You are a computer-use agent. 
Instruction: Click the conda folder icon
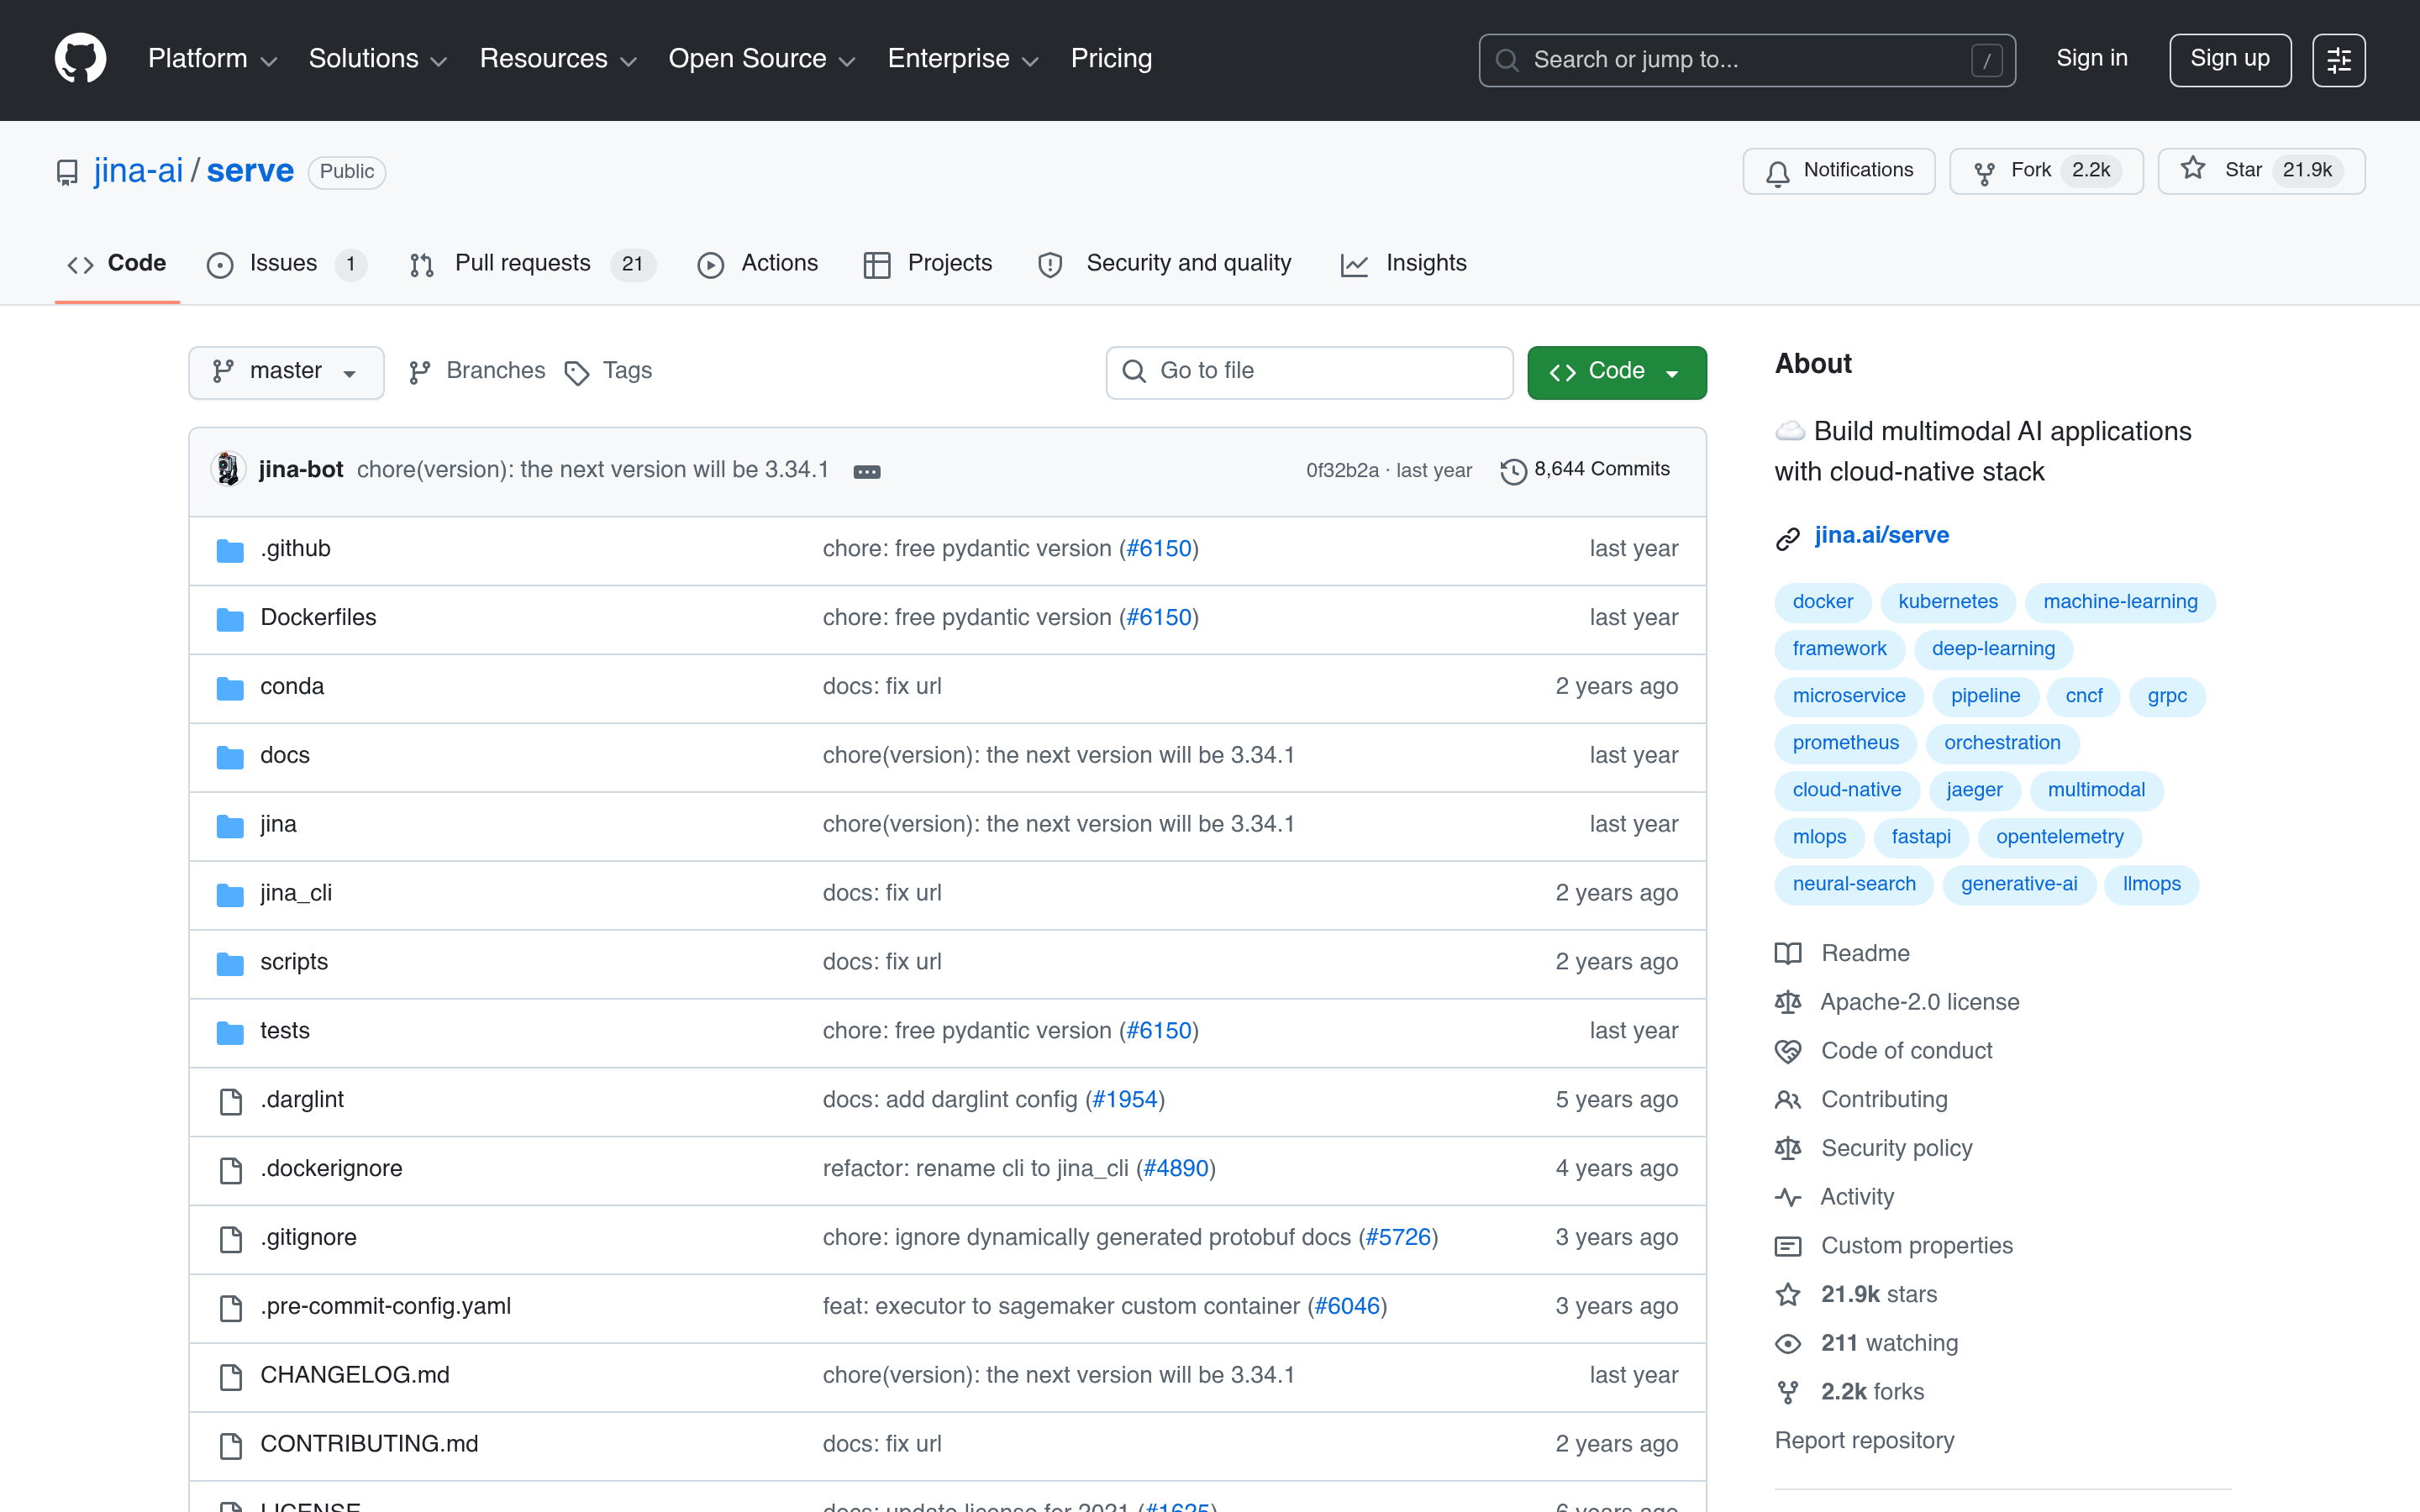click(230, 688)
